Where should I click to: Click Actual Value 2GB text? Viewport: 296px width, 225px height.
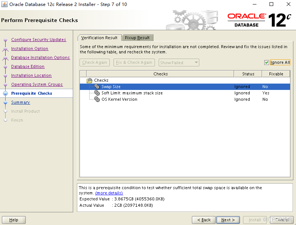tap(116, 205)
